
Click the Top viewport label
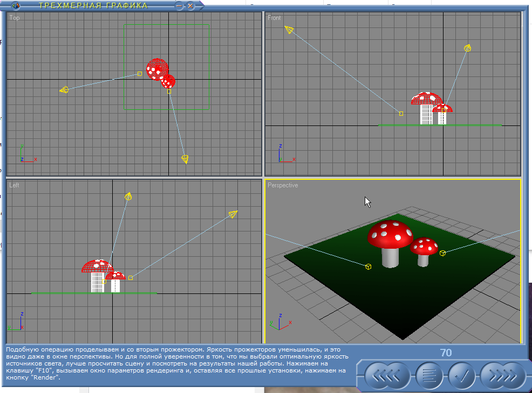[x=14, y=18]
